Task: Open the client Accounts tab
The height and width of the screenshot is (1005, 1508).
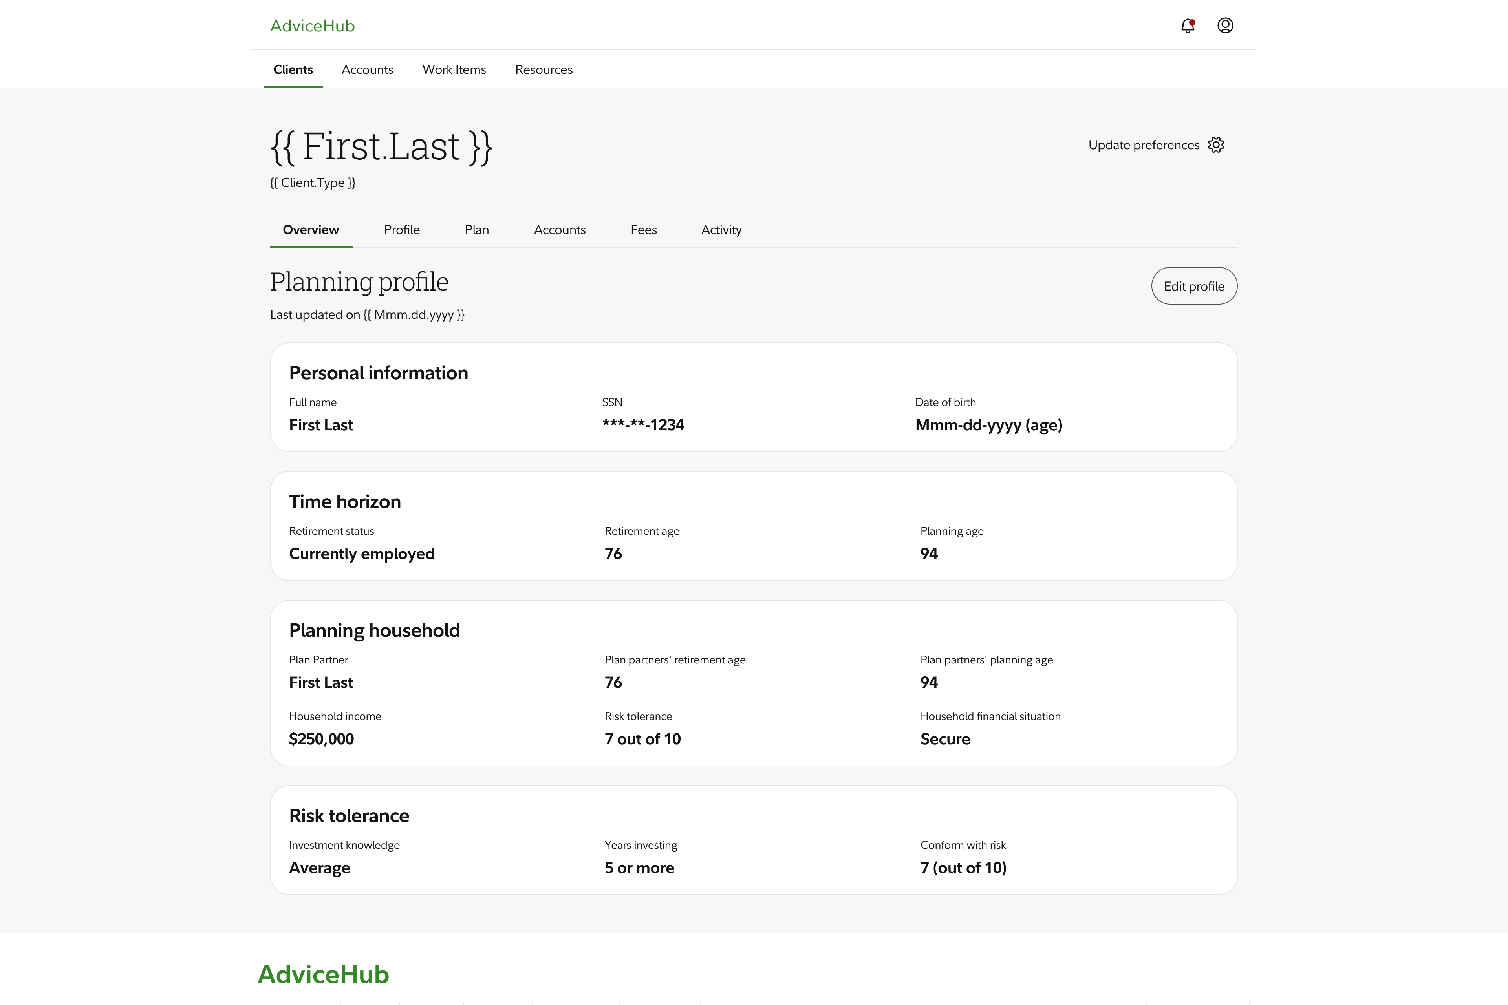Action: point(560,229)
